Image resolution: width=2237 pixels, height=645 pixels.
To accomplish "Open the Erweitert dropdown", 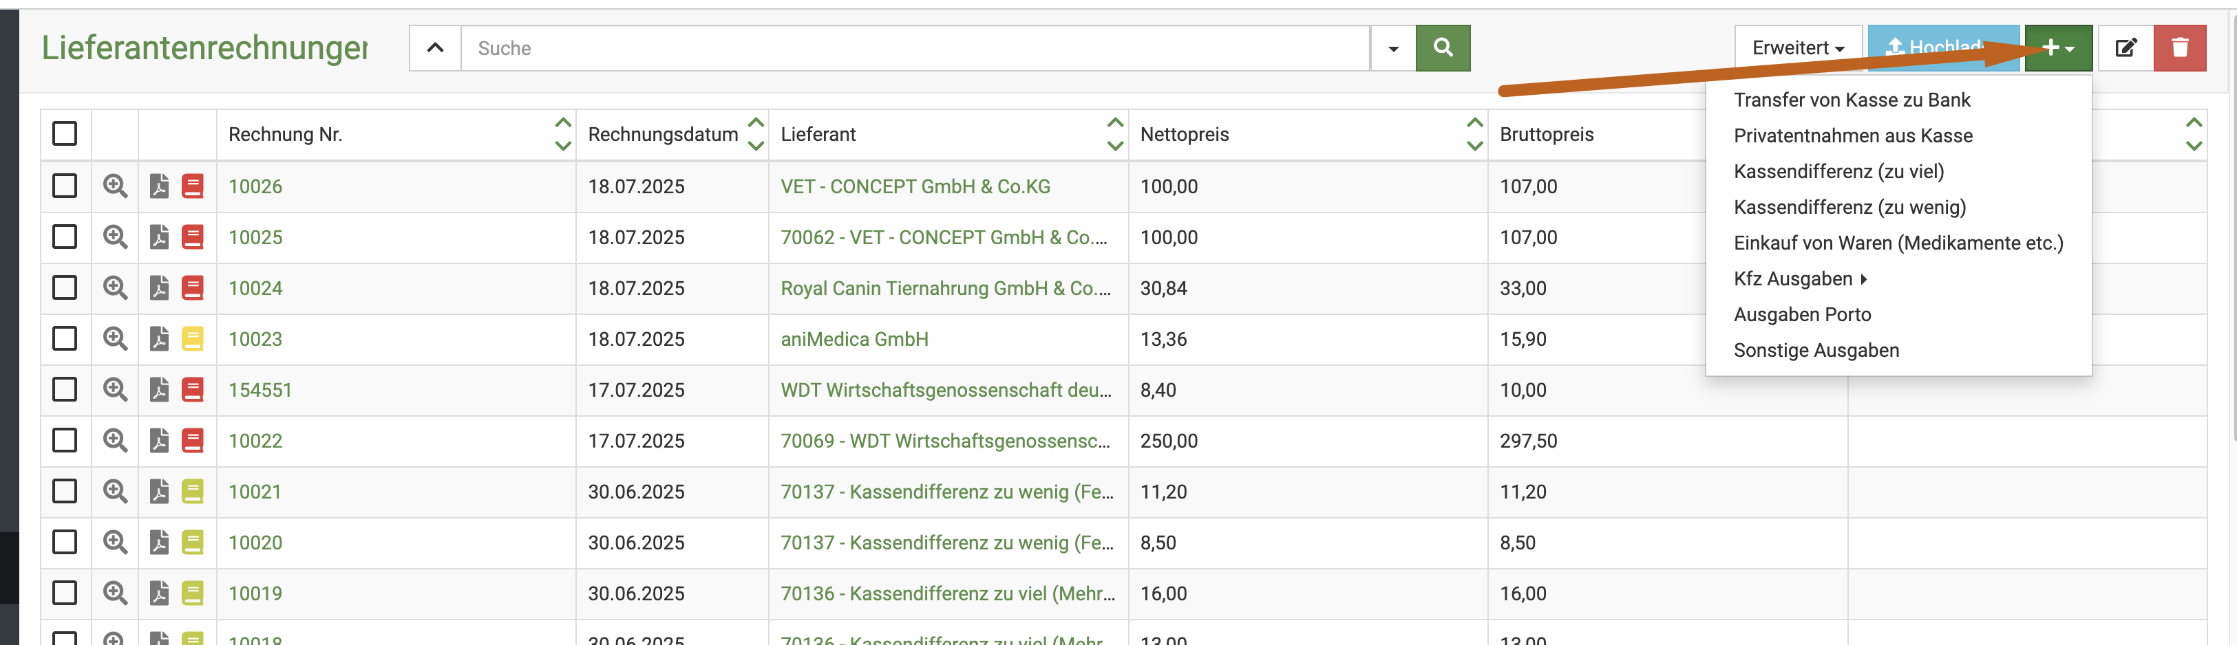I will (x=1798, y=47).
